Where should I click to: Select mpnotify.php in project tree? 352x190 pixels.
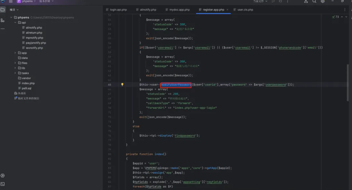[x=35, y=38]
